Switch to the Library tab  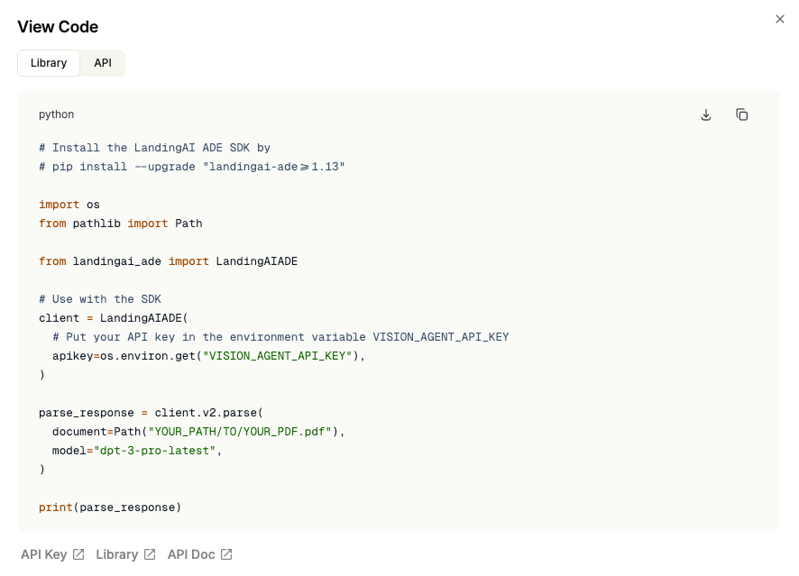click(x=49, y=62)
